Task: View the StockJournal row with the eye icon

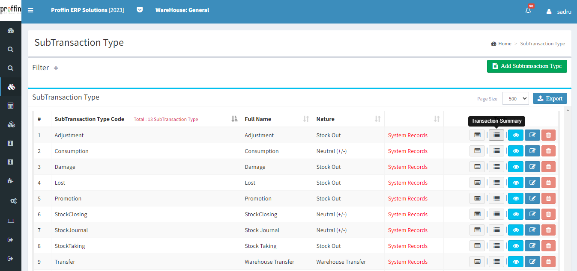Action: coord(515,230)
